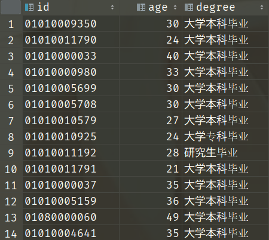269x240 pixels.
Task: Click the age cell showing 40
Action: point(151,56)
